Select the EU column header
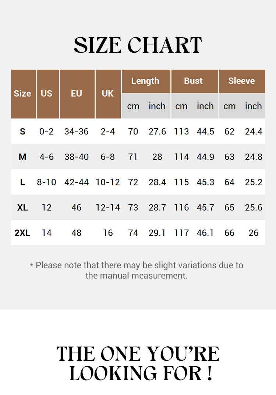Screen dimensions: 276x395 [77, 94]
